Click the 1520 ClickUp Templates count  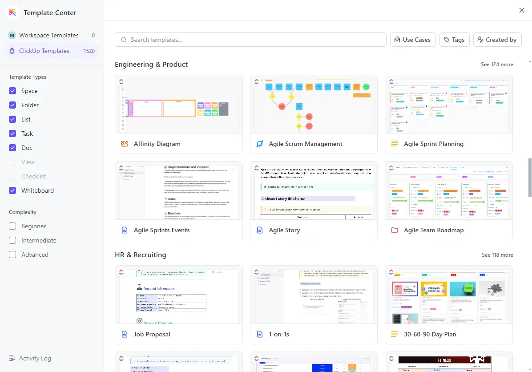pos(89,51)
